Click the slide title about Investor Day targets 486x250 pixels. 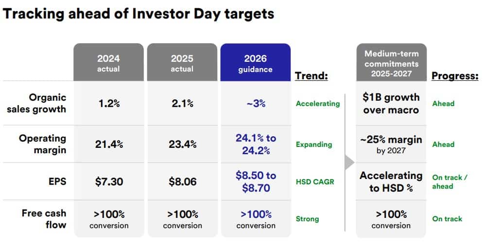pos(139,13)
